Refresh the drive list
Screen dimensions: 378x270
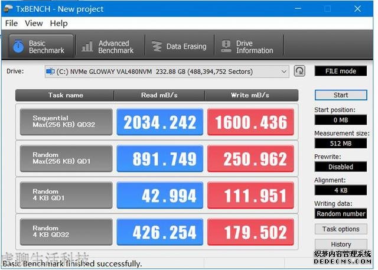pyautogui.click(x=299, y=71)
